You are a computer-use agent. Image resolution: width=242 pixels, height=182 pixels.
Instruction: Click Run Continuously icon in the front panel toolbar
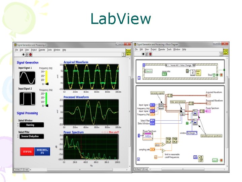[x=27, y=54]
